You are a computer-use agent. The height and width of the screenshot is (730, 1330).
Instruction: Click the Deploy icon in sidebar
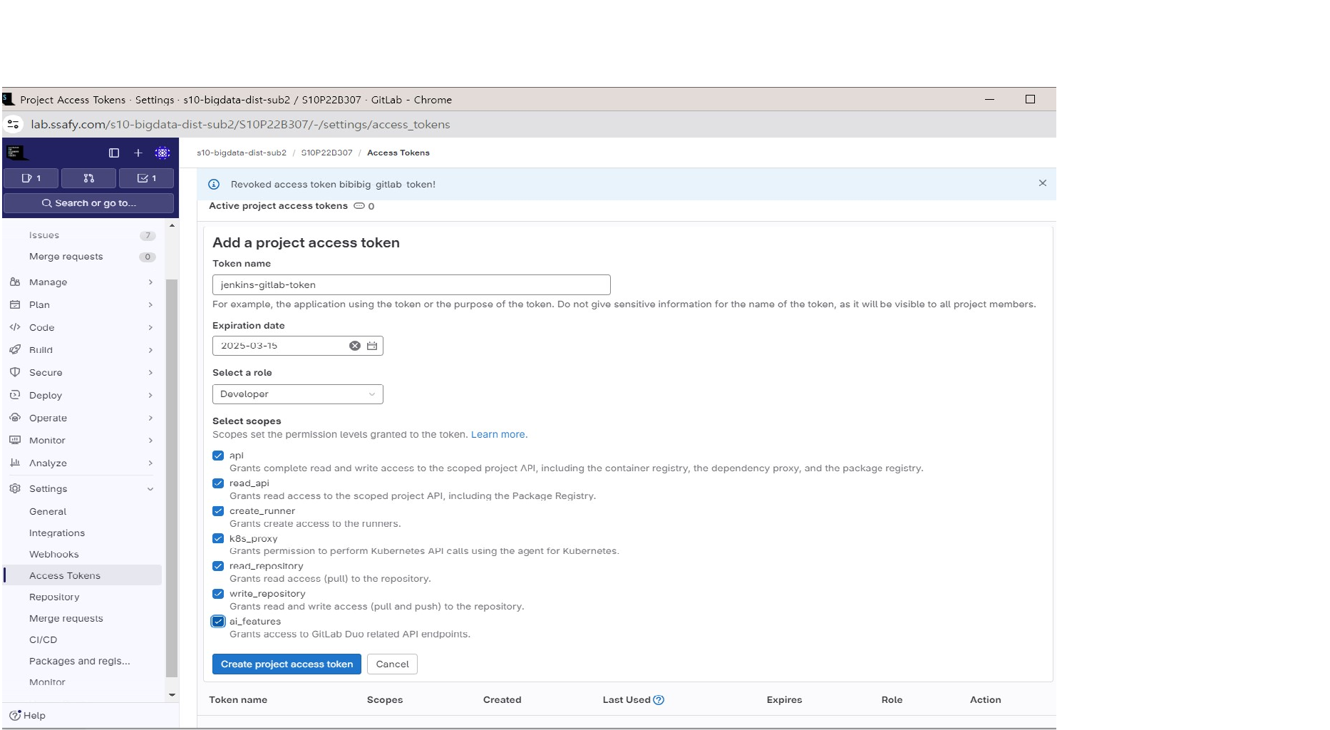[x=15, y=395]
